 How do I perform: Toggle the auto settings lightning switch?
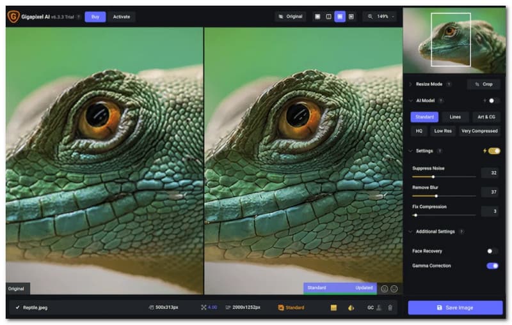click(x=494, y=151)
